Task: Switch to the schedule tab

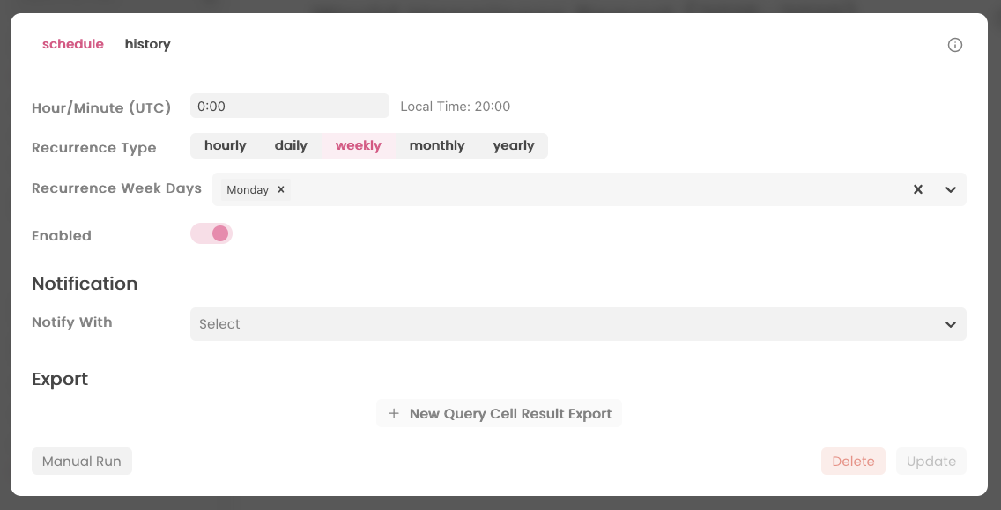Action: pos(73,43)
